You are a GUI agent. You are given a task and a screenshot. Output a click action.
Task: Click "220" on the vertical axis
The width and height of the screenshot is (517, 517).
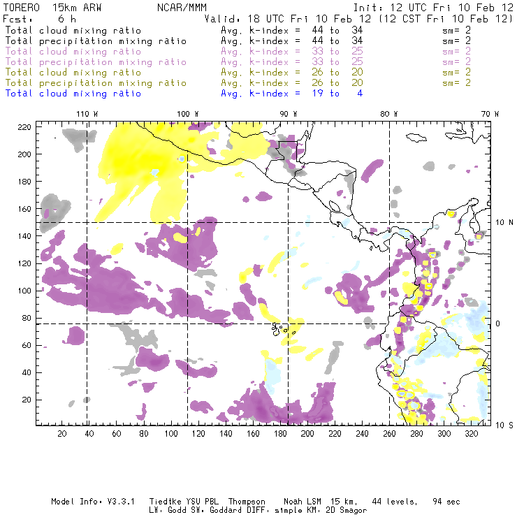[24, 127]
